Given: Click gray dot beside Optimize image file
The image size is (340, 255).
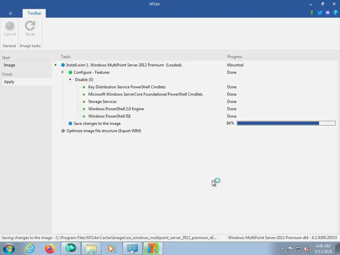Looking at the screenshot, I should tap(63, 131).
